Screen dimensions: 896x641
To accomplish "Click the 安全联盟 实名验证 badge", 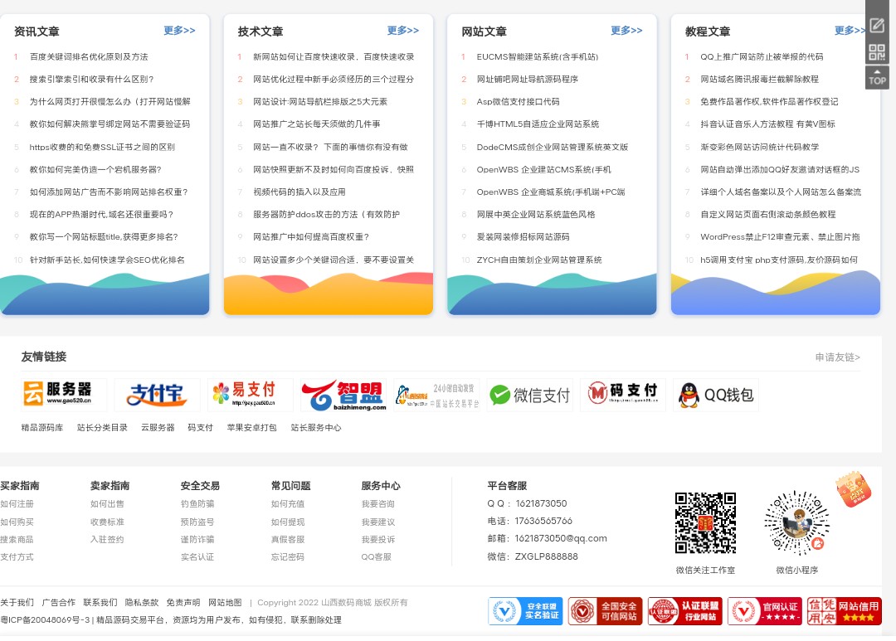I will coord(525,611).
